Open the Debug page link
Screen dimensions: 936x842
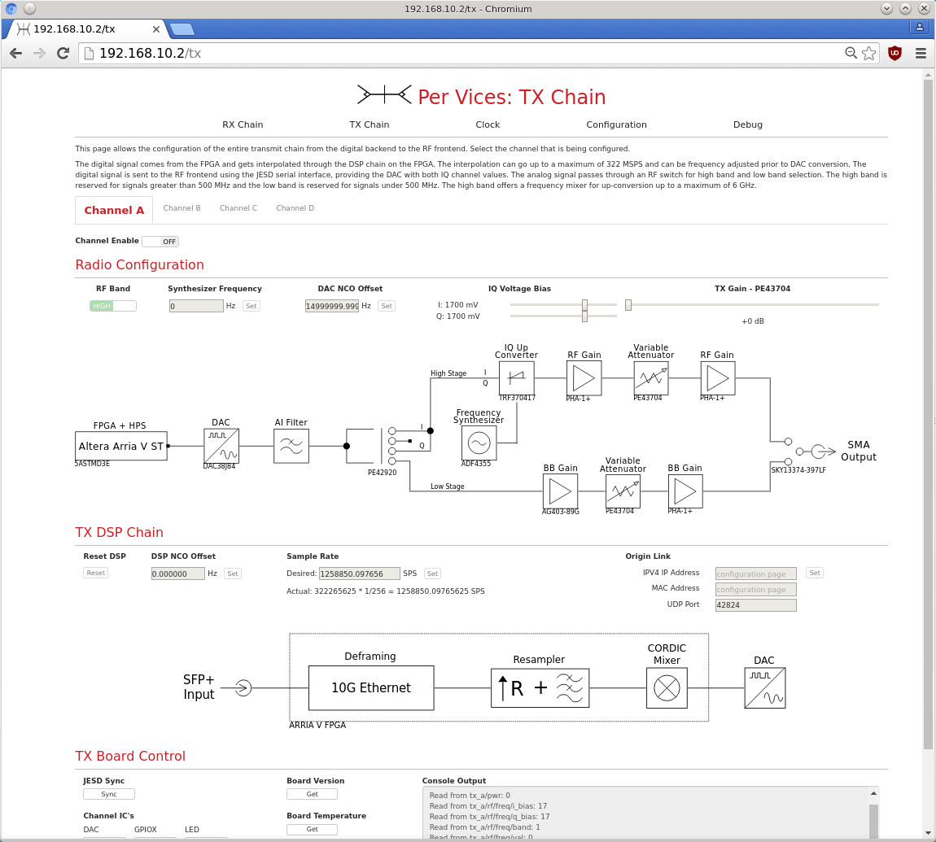tap(747, 124)
